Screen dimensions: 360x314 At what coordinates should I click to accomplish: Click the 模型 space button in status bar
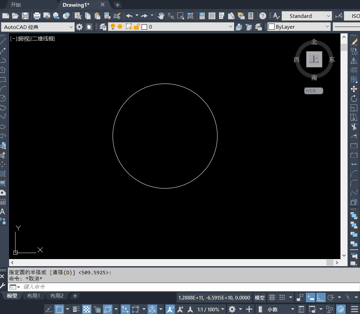coord(259,298)
